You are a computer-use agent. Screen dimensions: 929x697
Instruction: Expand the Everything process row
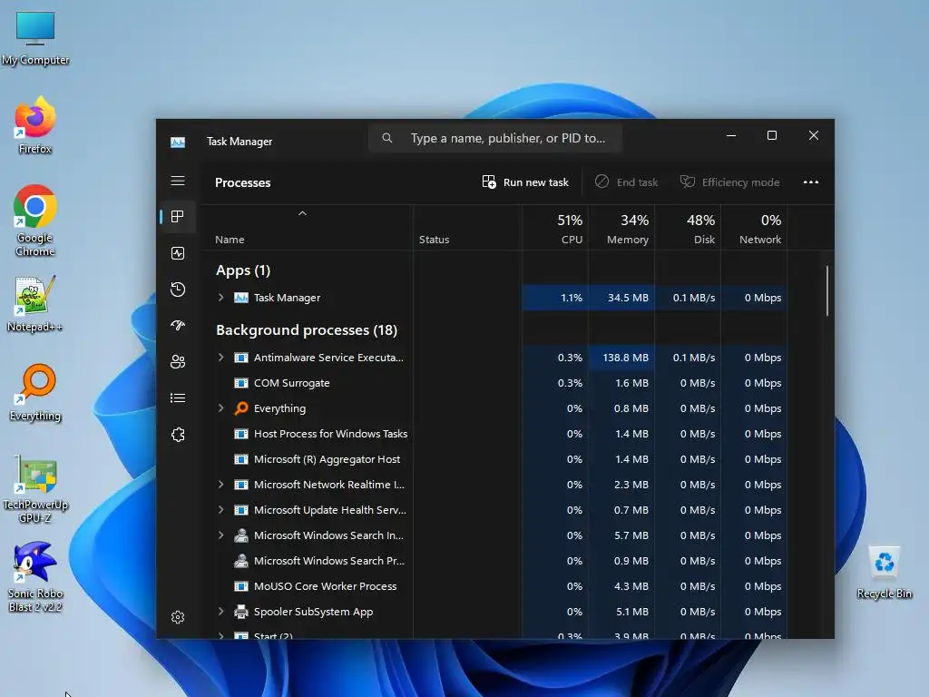click(221, 408)
